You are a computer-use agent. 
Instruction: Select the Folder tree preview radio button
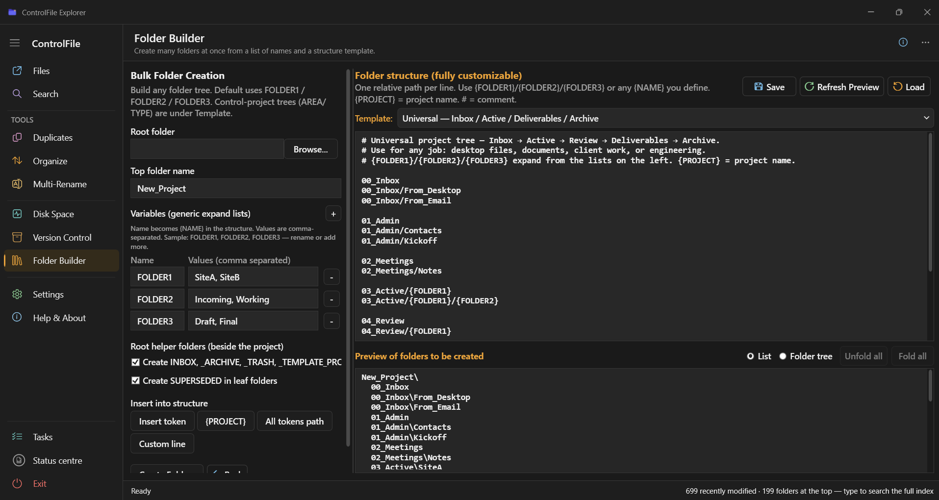[783, 356]
